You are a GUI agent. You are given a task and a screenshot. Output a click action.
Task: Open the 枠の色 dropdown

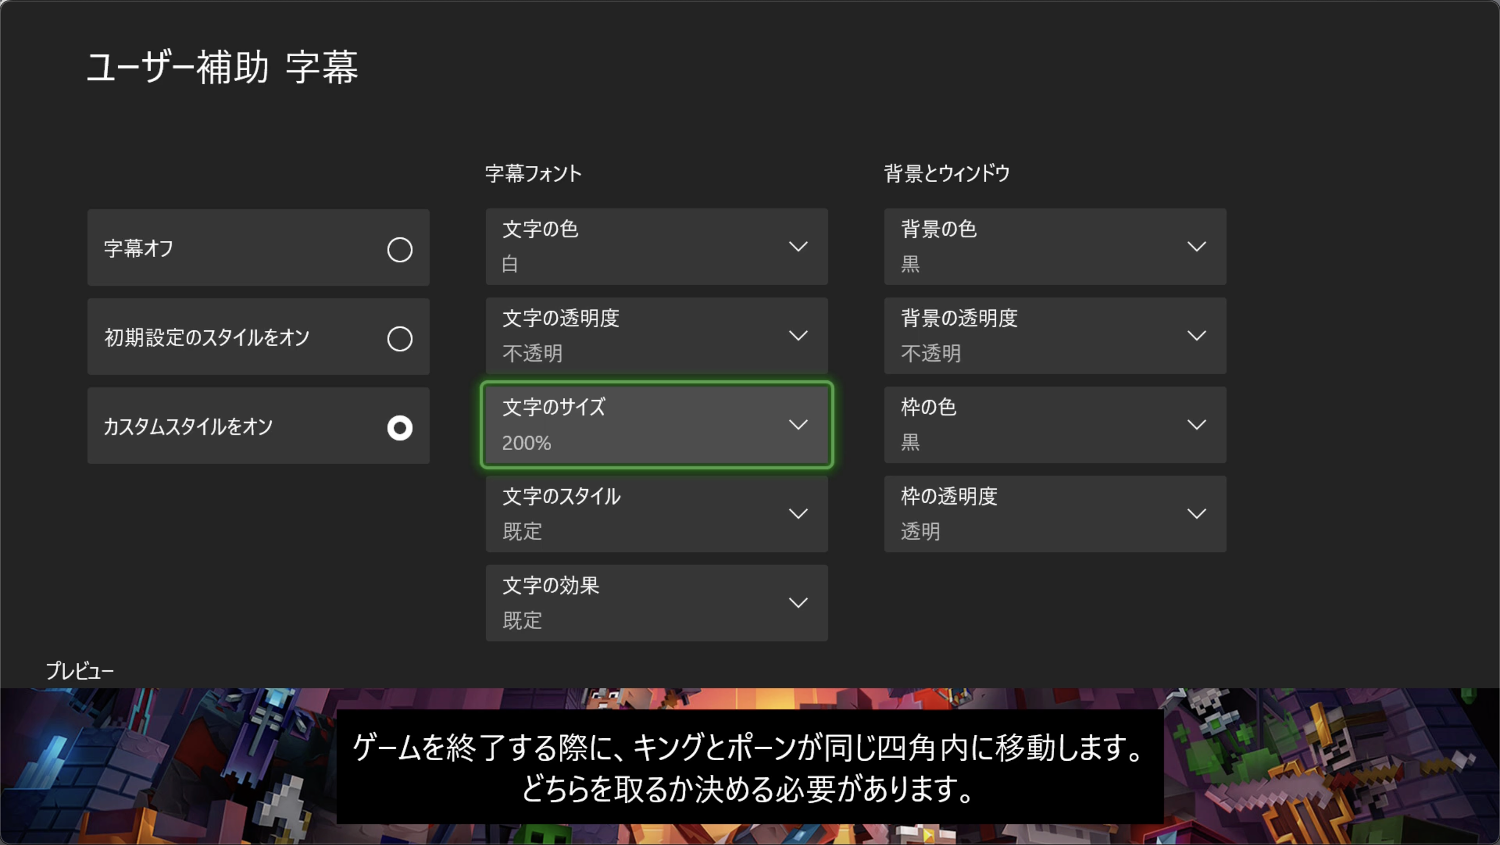click(1055, 425)
